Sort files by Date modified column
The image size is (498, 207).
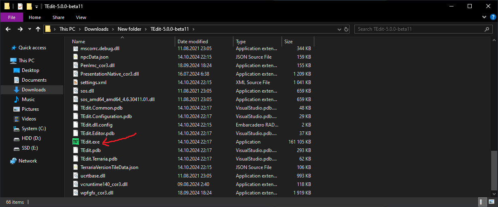[193, 42]
